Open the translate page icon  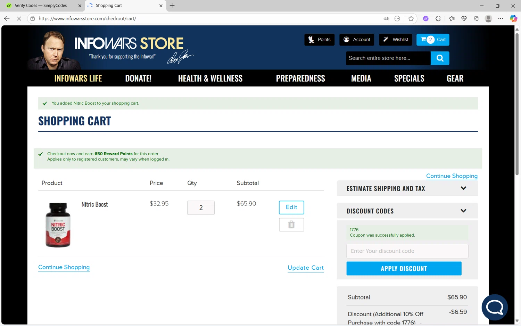pos(386,18)
